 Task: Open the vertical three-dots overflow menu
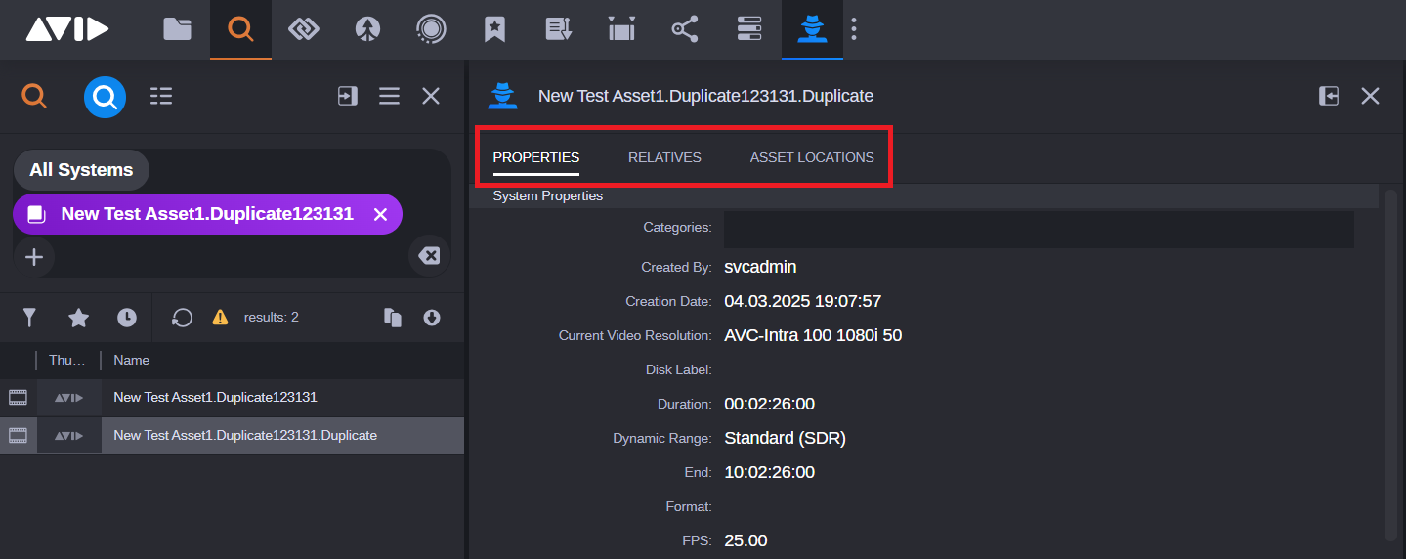[853, 29]
